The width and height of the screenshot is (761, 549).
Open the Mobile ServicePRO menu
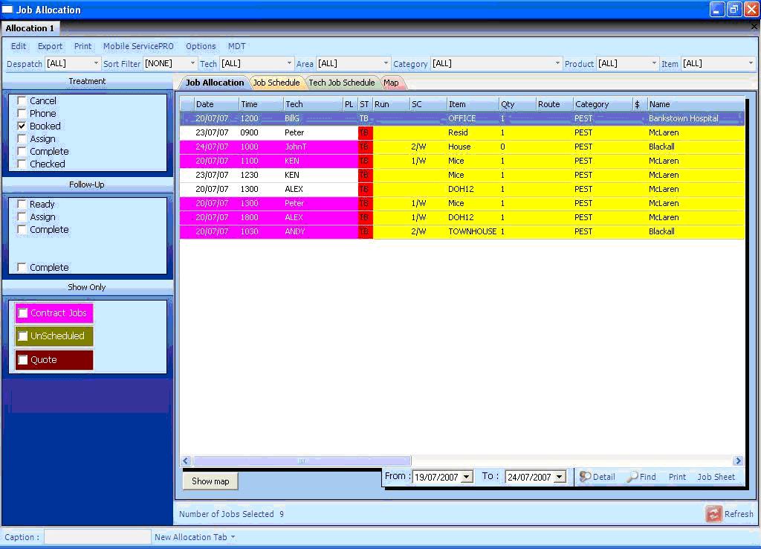pyautogui.click(x=138, y=46)
